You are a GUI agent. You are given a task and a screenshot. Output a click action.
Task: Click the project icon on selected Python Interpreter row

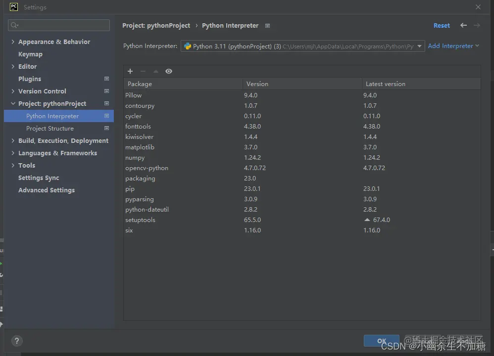click(x=106, y=116)
